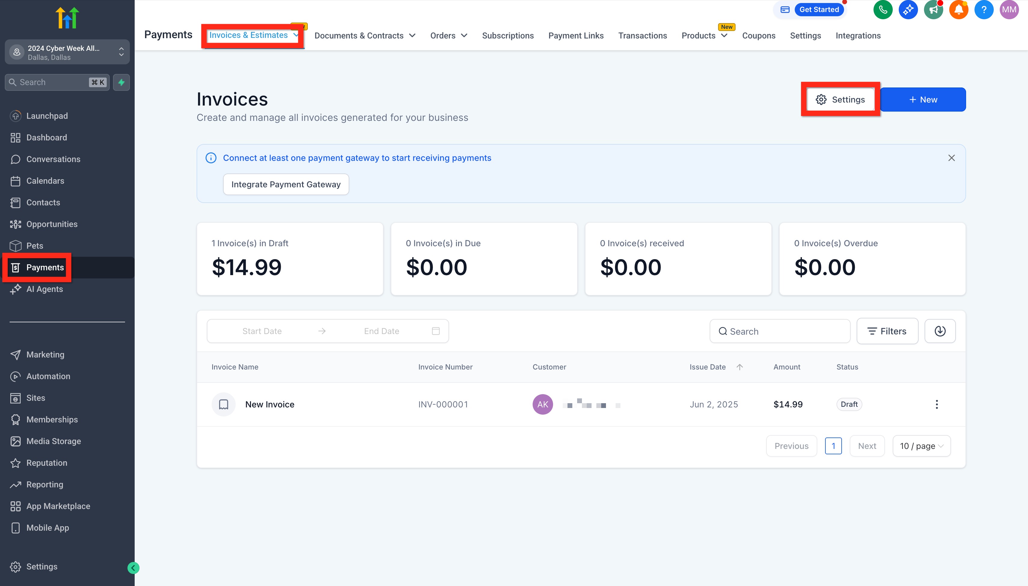Screen dimensions: 1028x586
Task: Collapse sidebar with green arrow button
Action: pos(133,568)
